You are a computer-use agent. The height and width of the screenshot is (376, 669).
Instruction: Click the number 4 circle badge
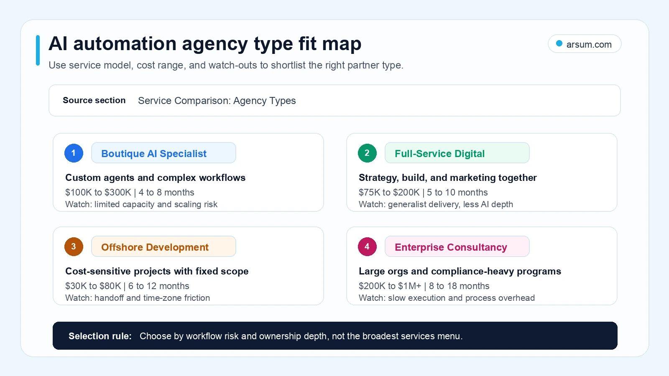pyautogui.click(x=367, y=246)
